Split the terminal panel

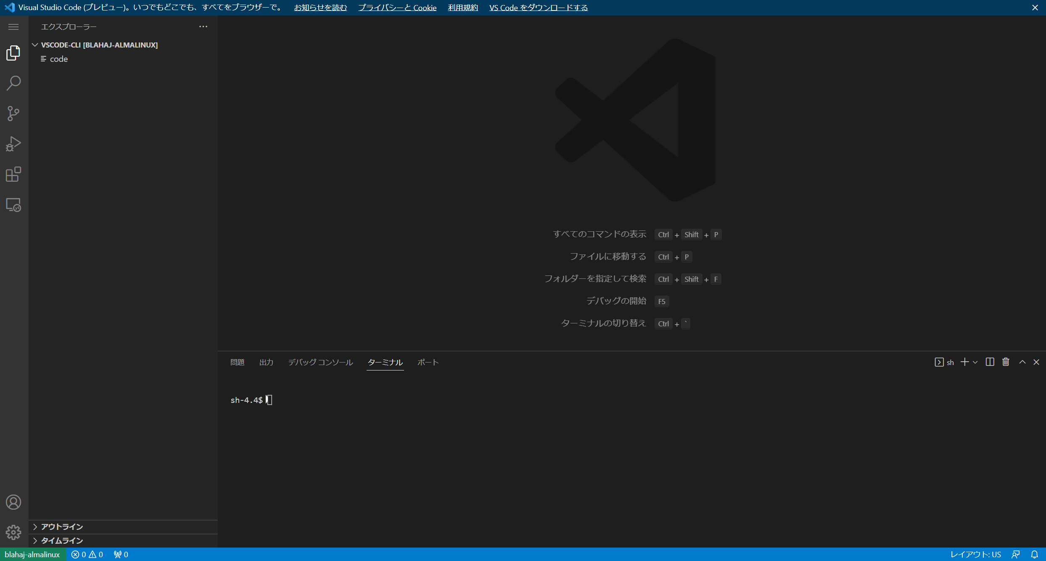tap(990, 362)
